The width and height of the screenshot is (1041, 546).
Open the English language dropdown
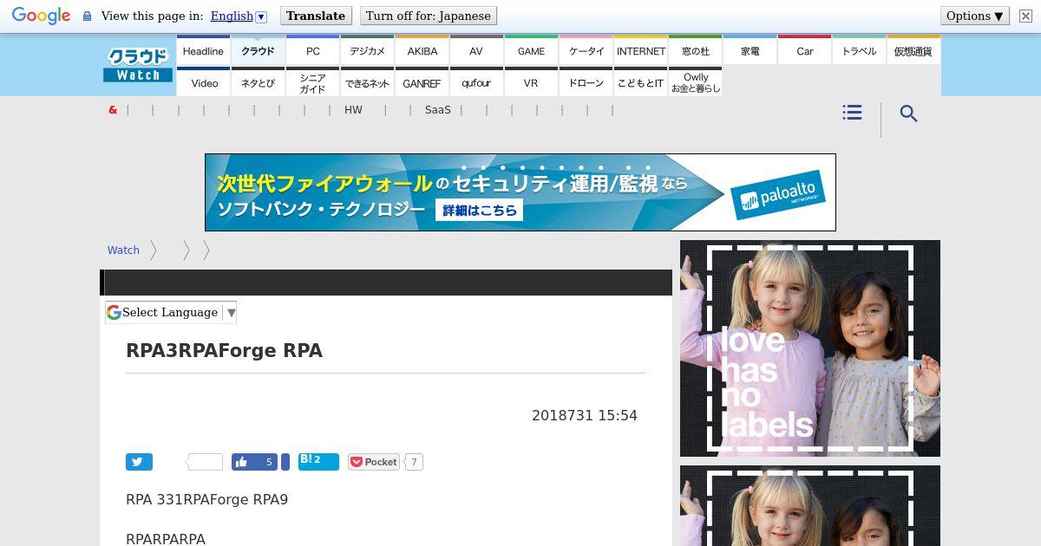click(x=239, y=16)
